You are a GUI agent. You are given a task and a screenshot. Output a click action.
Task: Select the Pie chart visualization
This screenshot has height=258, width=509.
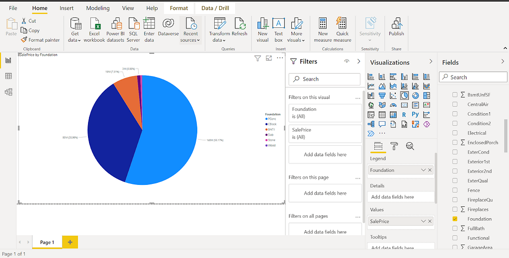coord(404,95)
